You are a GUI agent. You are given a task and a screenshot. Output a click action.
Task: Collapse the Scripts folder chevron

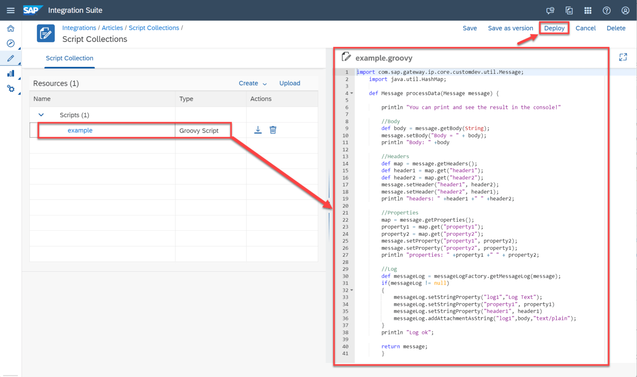coord(41,115)
